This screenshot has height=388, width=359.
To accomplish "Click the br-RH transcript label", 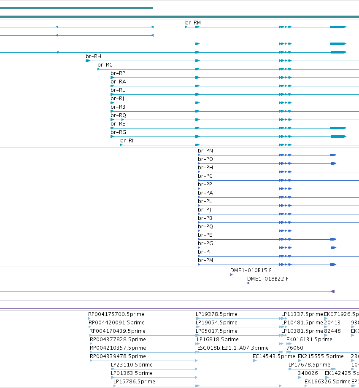I will [93, 56].
